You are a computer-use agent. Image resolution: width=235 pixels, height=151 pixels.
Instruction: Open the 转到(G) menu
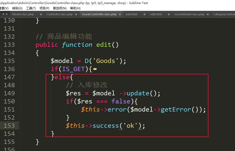(x=17, y=8)
